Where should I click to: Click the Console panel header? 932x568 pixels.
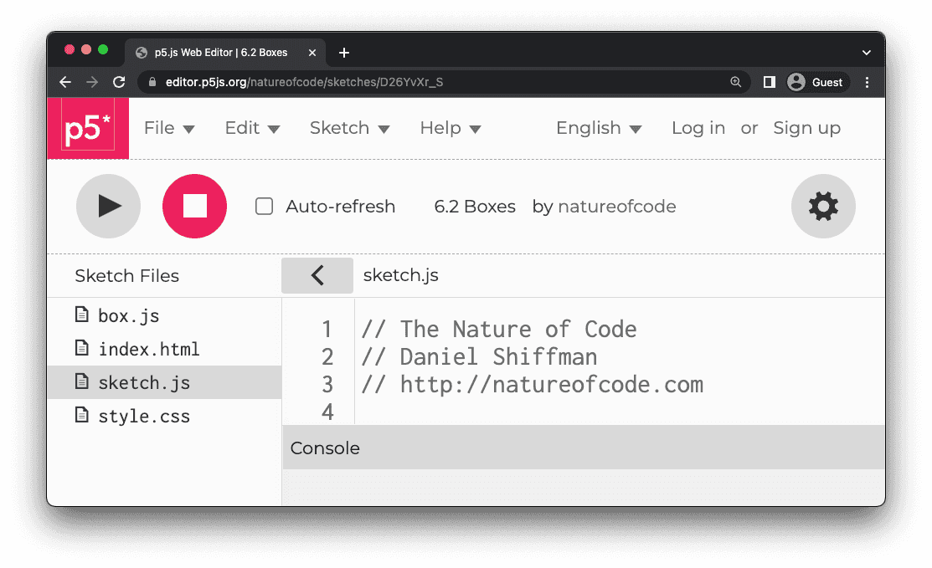325,448
